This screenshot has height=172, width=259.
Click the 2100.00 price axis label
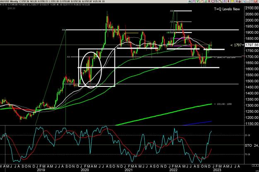point(252,8)
